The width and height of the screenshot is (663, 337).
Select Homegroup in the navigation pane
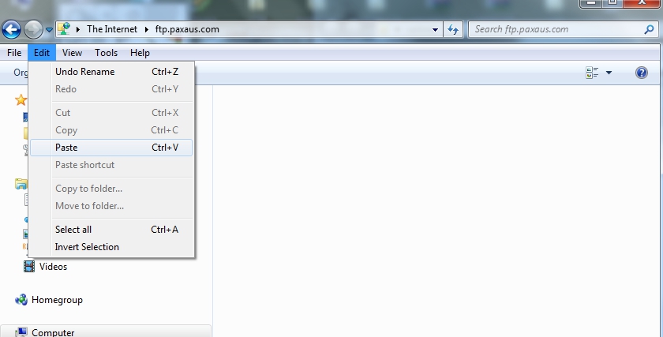(x=57, y=300)
